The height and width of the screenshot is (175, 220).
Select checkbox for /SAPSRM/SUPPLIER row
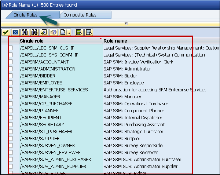pyautogui.click(x=11, y=139)
